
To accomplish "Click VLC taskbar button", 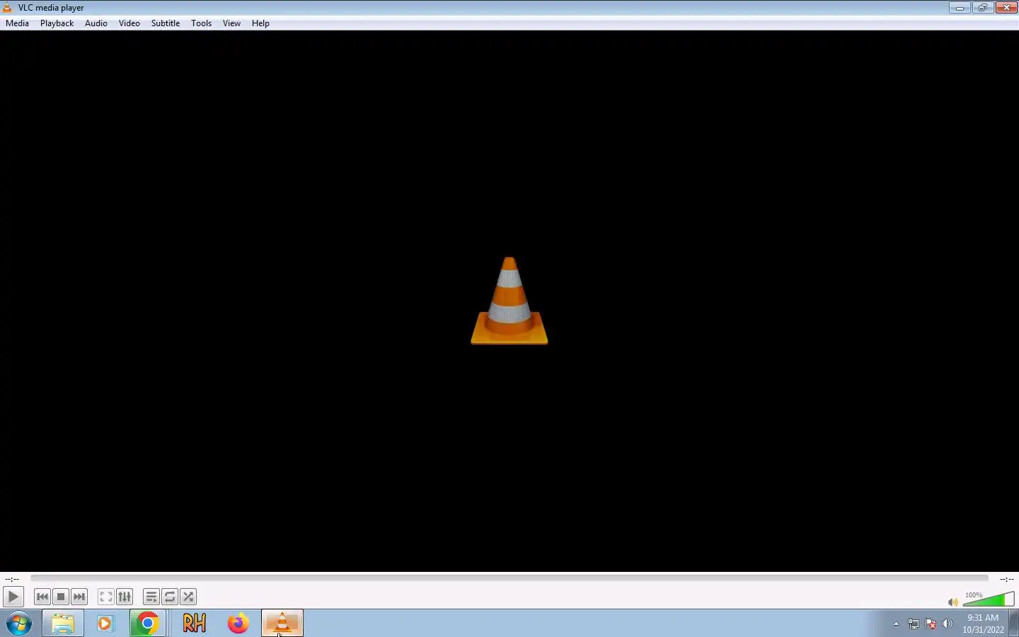I will pyautogui.click(x=282, y=624).
